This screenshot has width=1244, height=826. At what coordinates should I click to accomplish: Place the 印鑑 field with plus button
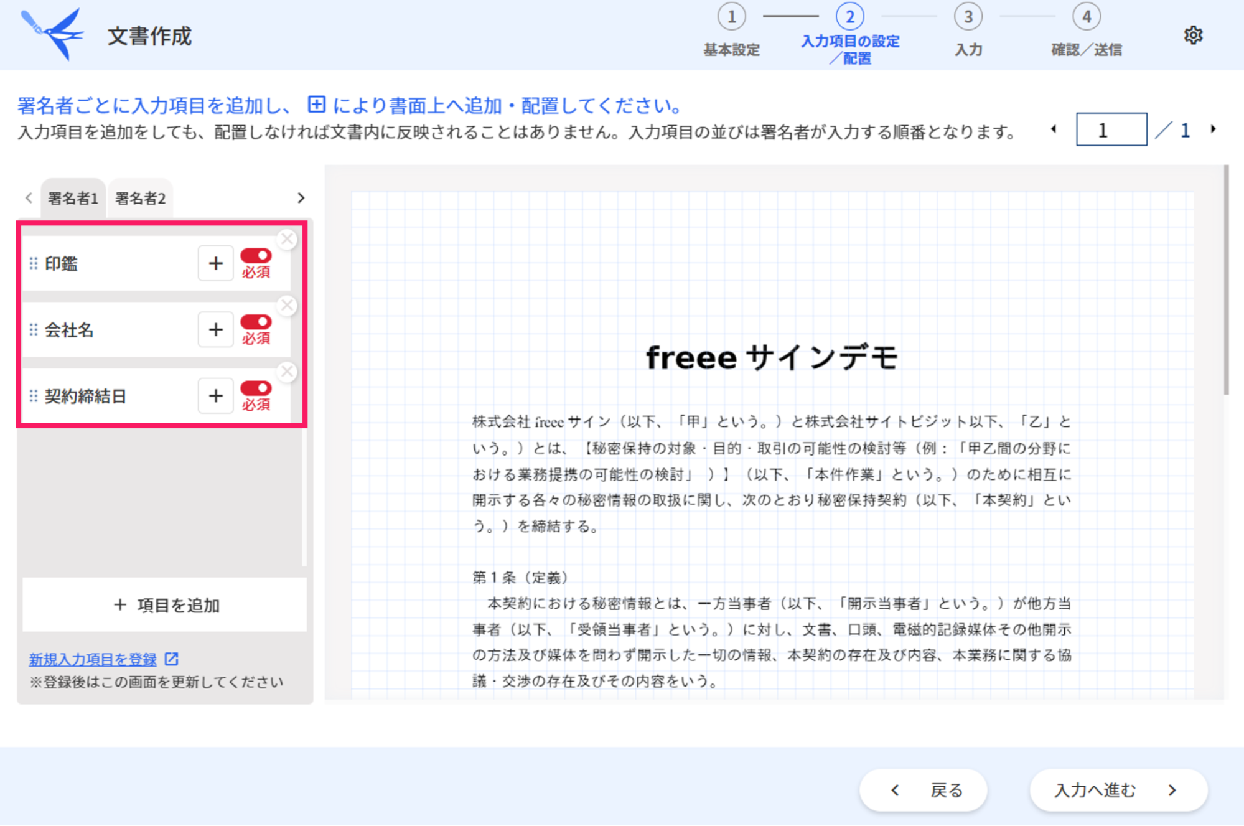pyautogui.click(x=215, y=263)
